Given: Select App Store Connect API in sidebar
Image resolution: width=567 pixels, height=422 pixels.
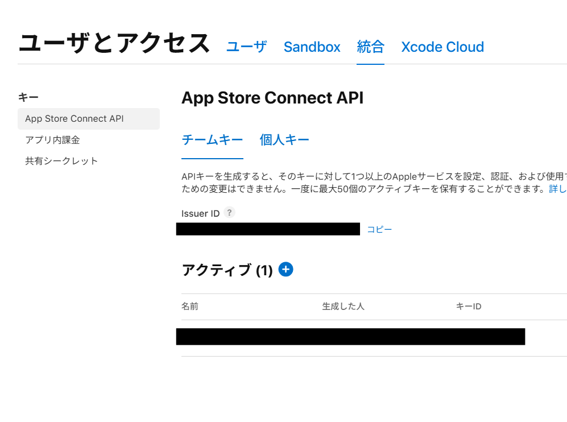Looking at the screenshot, I should click(x=89, y=119).
